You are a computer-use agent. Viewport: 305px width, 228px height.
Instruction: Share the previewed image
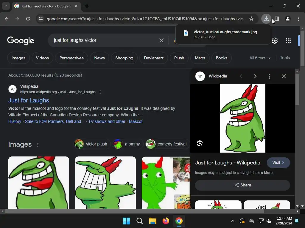[242, 185]
